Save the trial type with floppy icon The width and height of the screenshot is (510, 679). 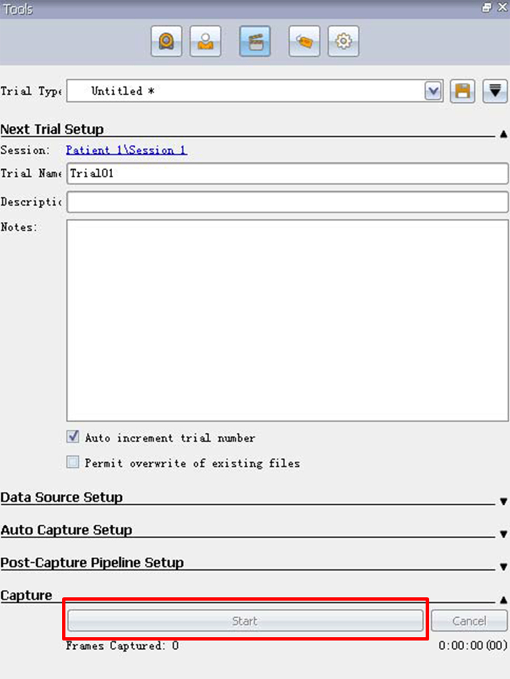coord(462,91)
